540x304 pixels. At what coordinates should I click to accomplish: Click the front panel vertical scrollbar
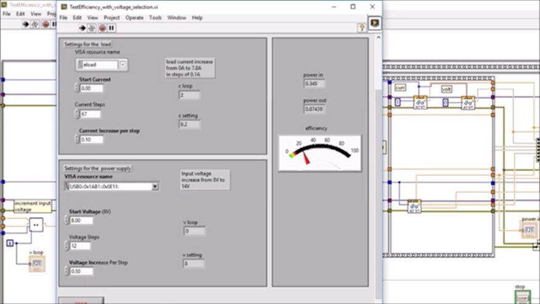pos(378,185)
